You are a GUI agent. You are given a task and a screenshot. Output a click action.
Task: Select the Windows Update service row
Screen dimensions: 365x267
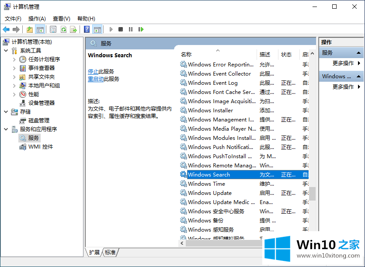click(x=209, y=193)
